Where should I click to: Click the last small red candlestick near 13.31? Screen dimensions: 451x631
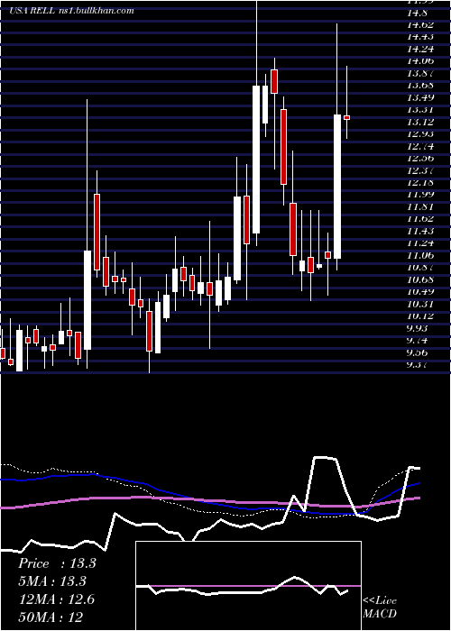pyautogui.click(x=346, y=117)
